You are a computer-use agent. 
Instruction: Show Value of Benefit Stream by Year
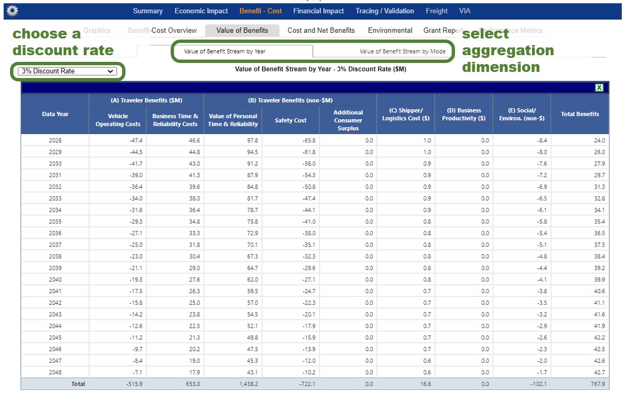[225, 51]
